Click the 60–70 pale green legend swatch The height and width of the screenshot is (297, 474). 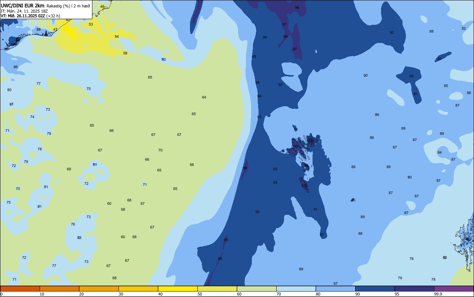pyautogui.click(x=257, y=288)
